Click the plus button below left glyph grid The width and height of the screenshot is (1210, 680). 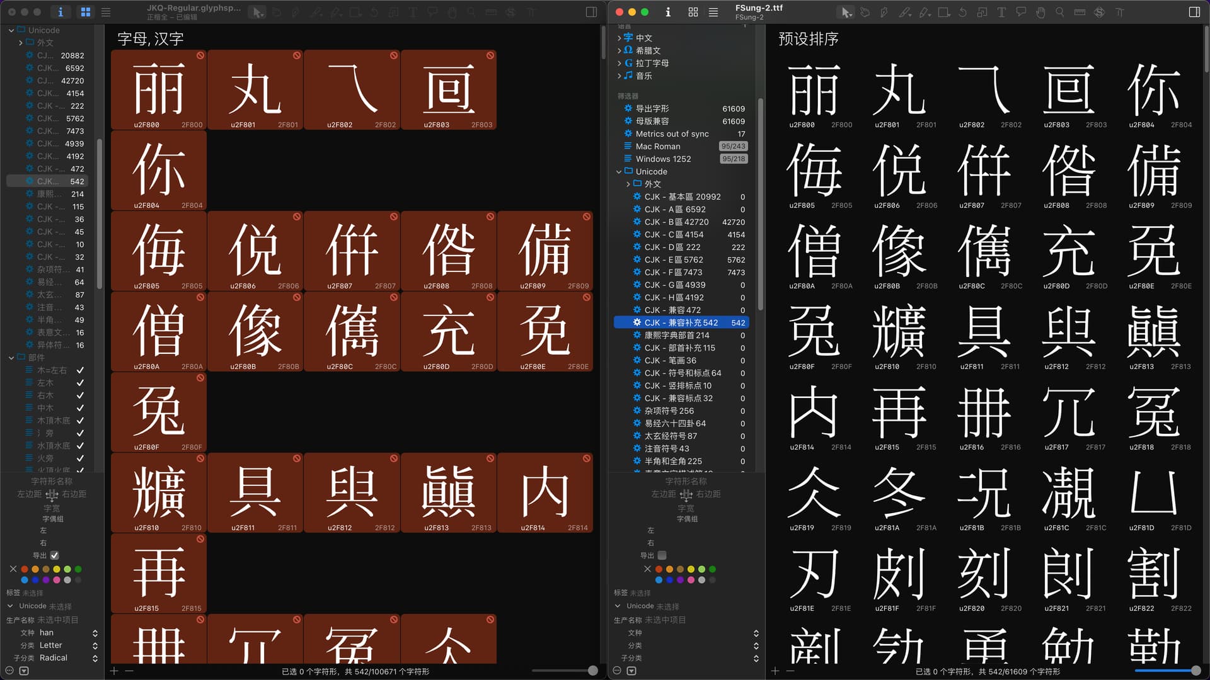(x=114, y=671)
